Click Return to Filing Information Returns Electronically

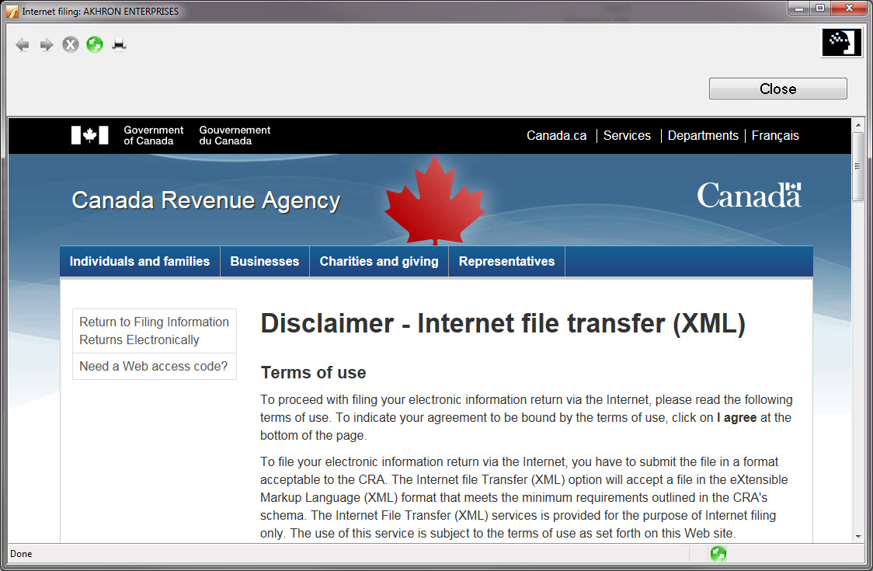[x=155, y=331]
